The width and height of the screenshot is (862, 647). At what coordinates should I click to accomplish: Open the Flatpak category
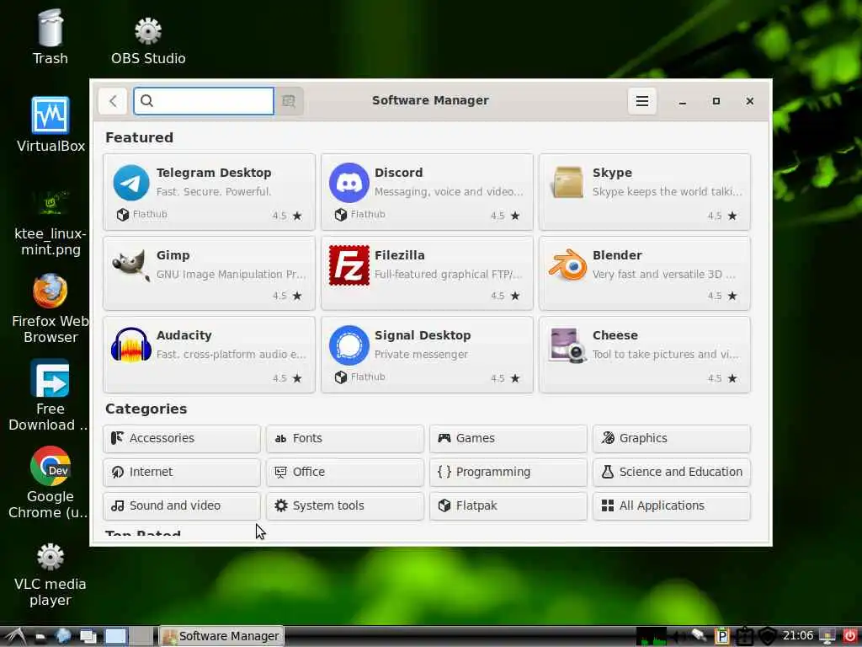[508, 505]
